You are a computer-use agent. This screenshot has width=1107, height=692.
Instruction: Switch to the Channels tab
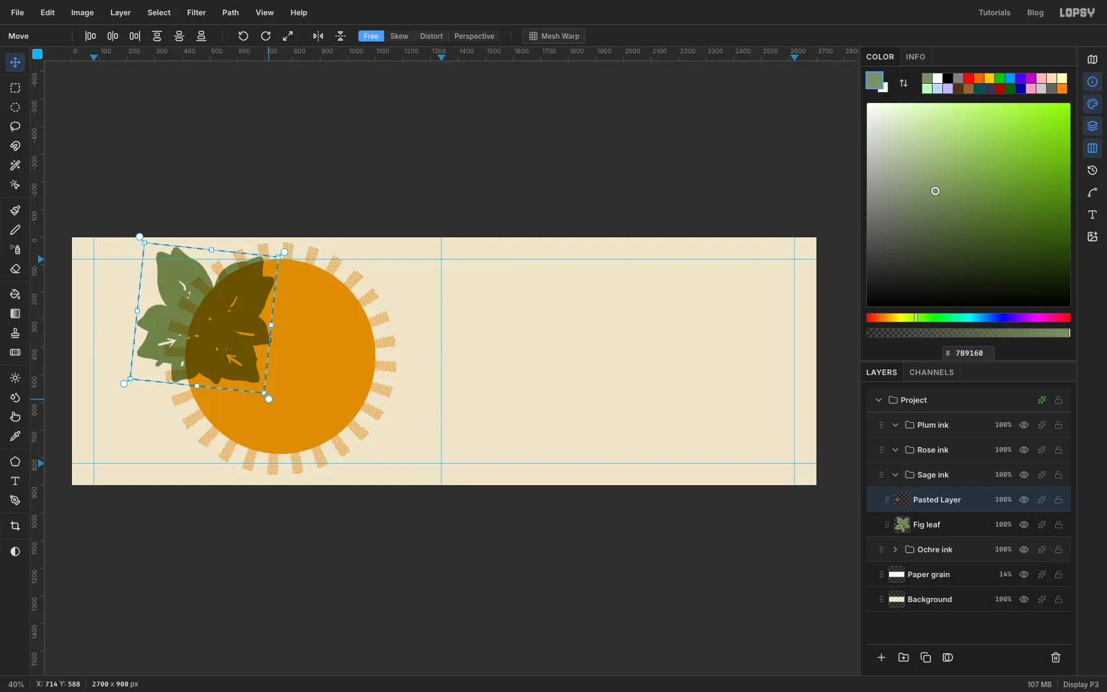point(931,372)
